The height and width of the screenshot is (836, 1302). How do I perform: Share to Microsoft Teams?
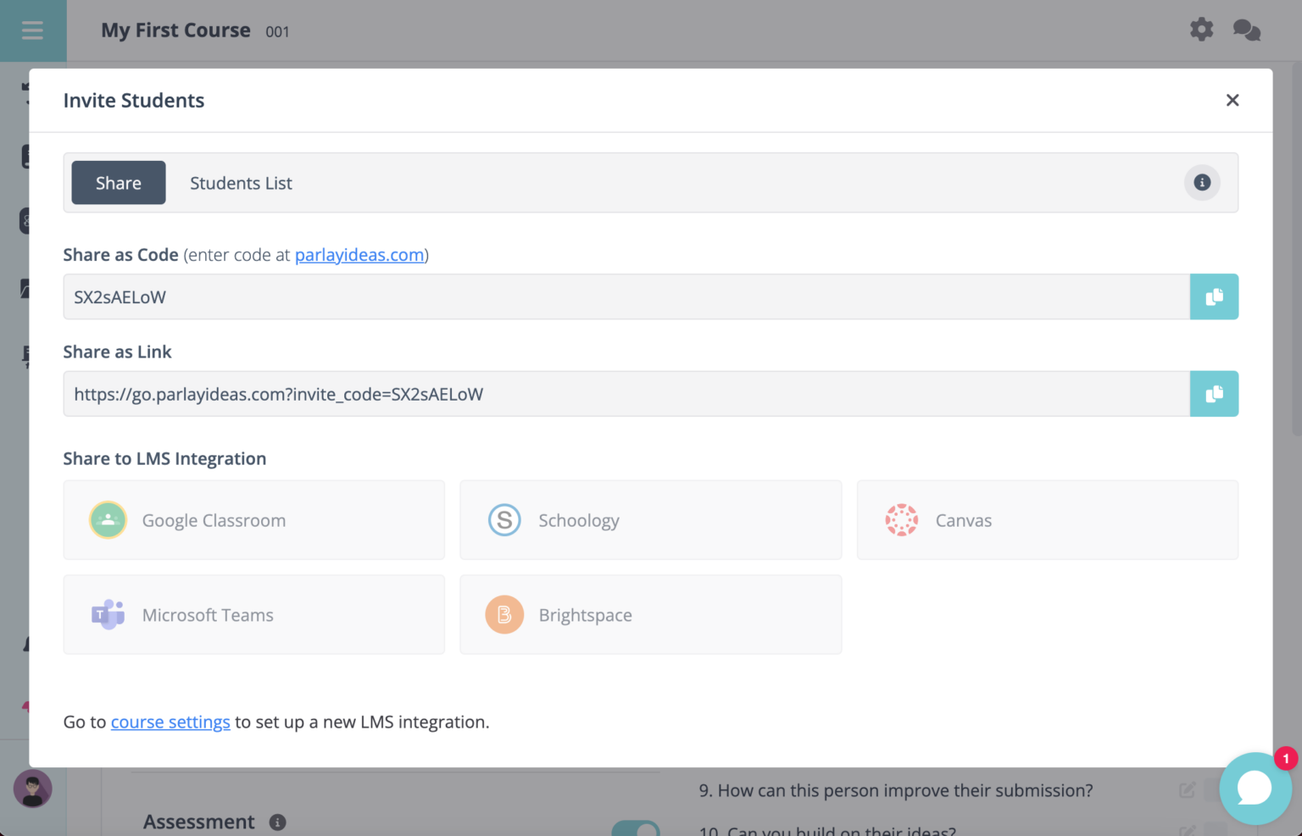253,615
